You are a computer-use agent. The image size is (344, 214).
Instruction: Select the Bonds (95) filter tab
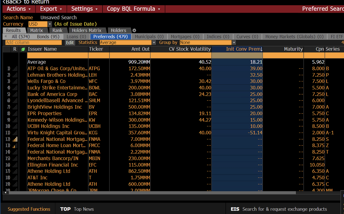[48, 37]
